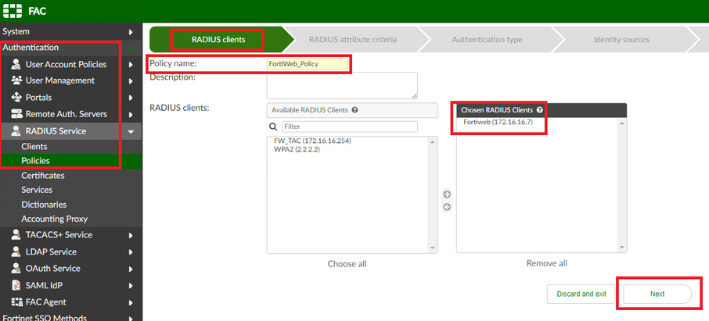Expand LDAP Service arrow

click(x=131, y=252)
